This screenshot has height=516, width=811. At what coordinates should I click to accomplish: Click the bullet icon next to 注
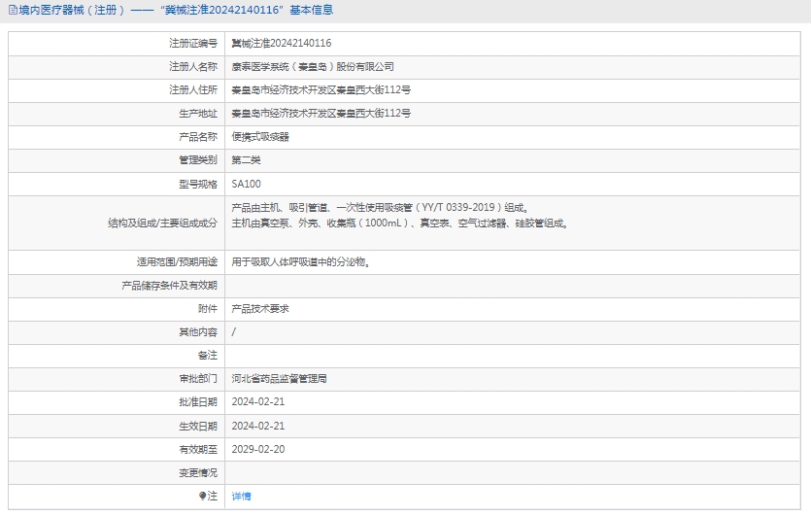pos(203,496)
